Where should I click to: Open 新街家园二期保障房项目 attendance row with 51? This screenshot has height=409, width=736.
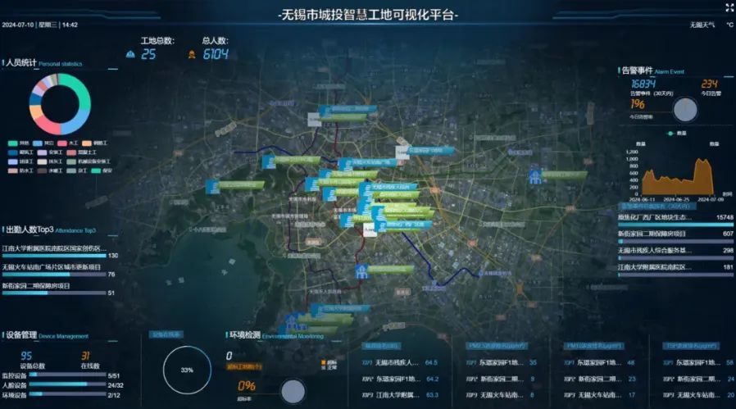tap(59, 289)
